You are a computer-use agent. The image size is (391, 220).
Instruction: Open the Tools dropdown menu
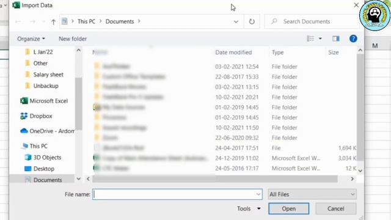coord(249,208)
